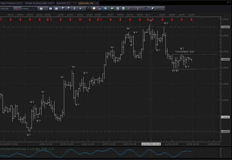232x160 pixels.
Task: Click the blue grid icon
Action: pos(123,9)
